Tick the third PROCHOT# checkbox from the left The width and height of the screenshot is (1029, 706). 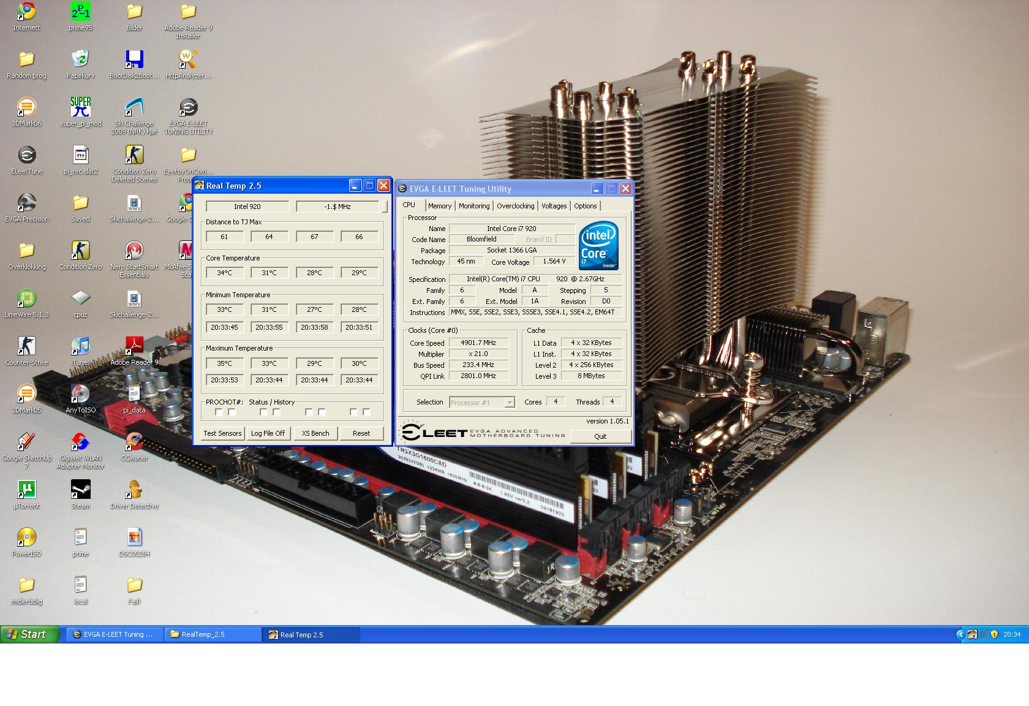(263, 412)
